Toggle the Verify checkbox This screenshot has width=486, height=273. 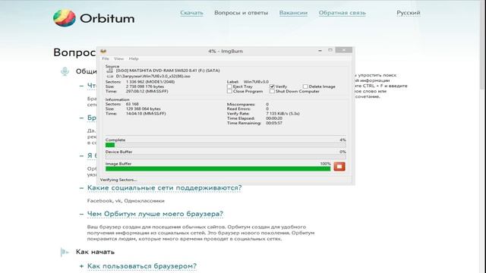272,86
